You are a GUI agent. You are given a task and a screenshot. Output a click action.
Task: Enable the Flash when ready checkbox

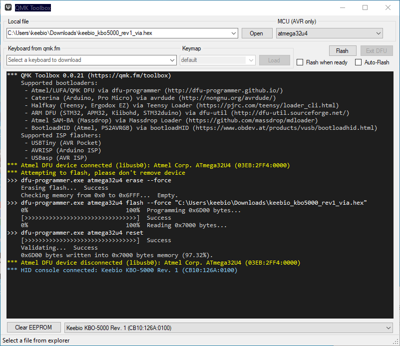tap(300, 62)
